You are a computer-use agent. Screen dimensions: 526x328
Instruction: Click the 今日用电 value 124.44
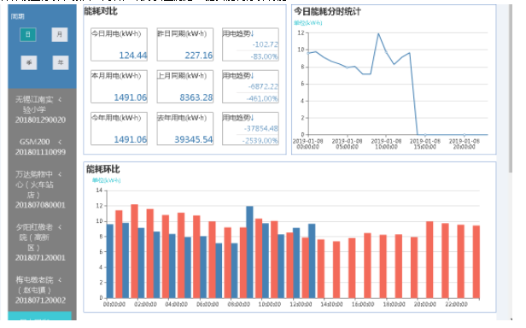tap(133, 55)
